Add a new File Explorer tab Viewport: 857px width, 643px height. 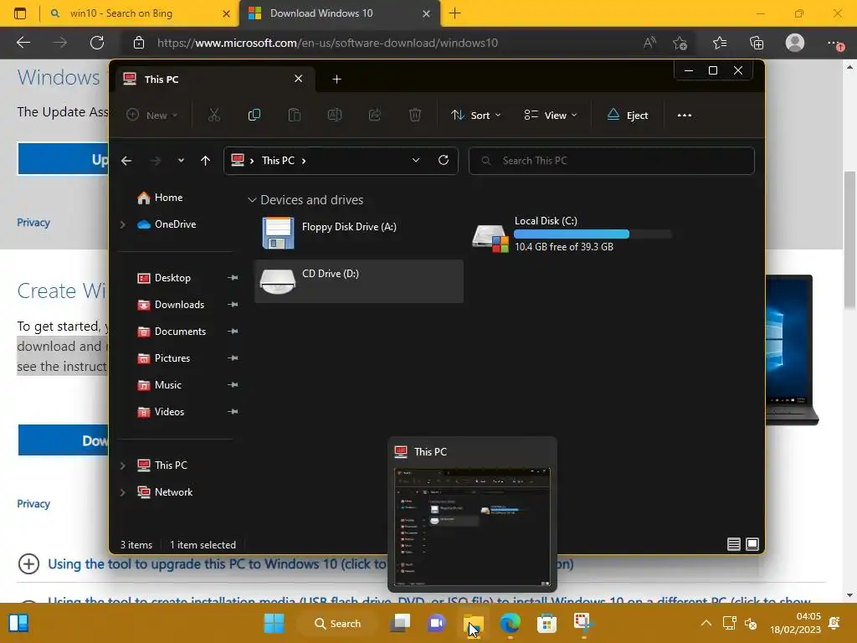pyautogui.click(x=336, y=80)
